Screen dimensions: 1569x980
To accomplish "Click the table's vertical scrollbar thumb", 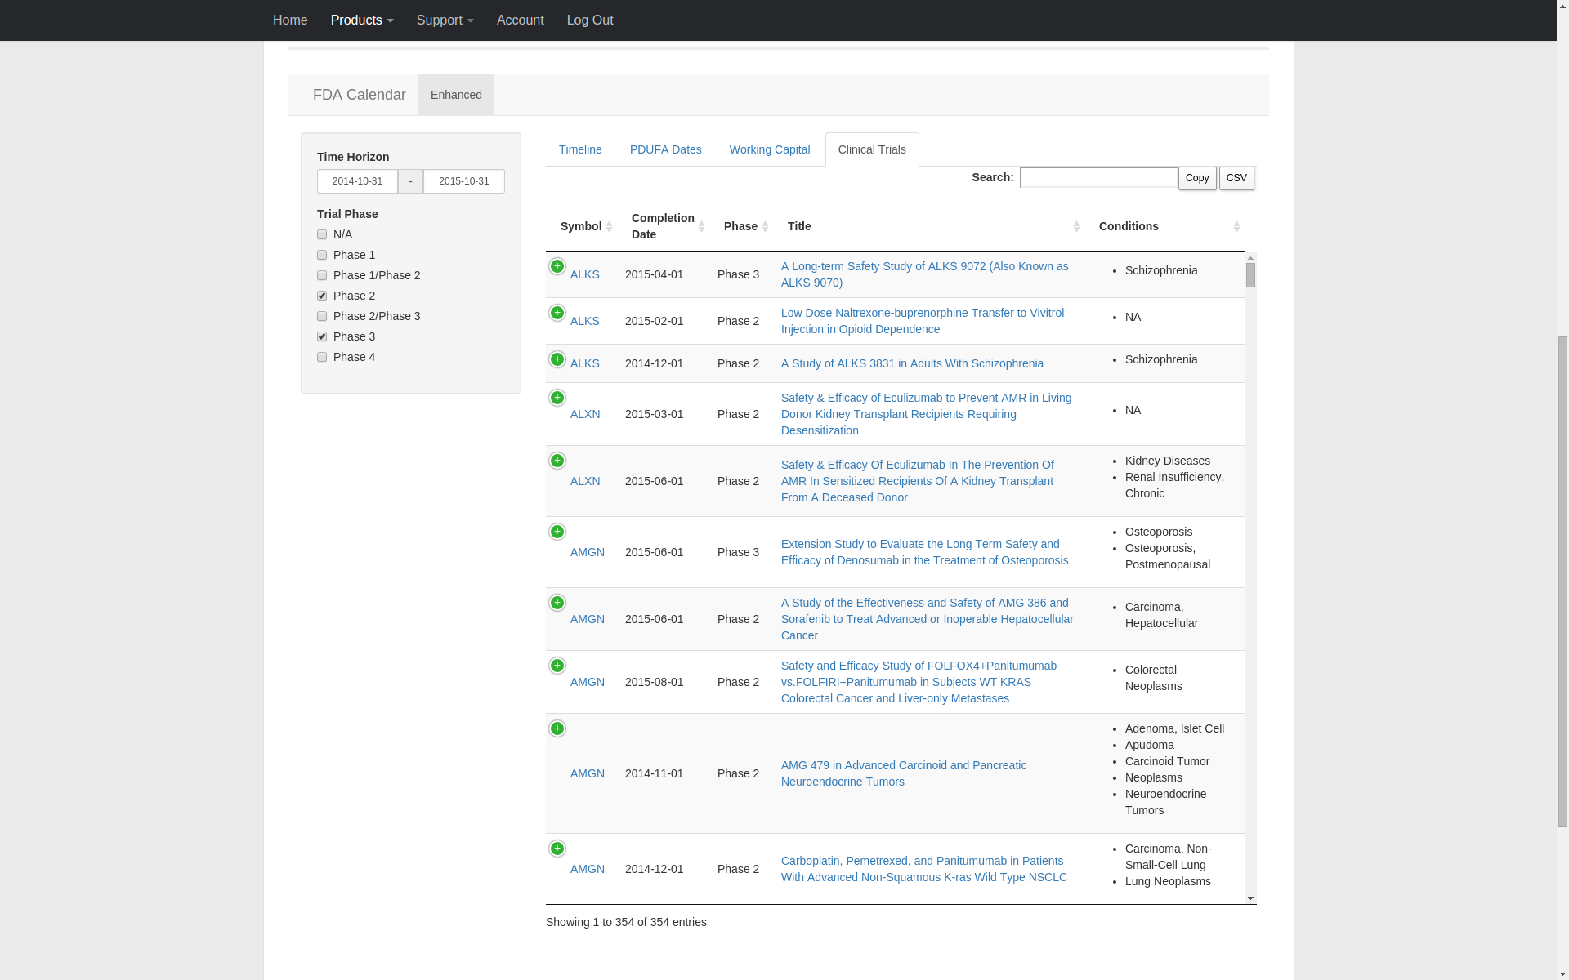I will (x=1250, y=275).
